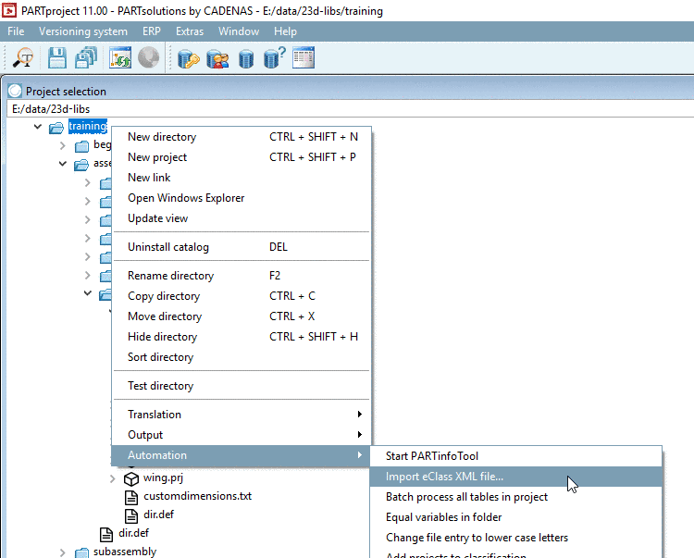Select Move directory
This screenshot has height=558, width=694.
tap(242, 316)
